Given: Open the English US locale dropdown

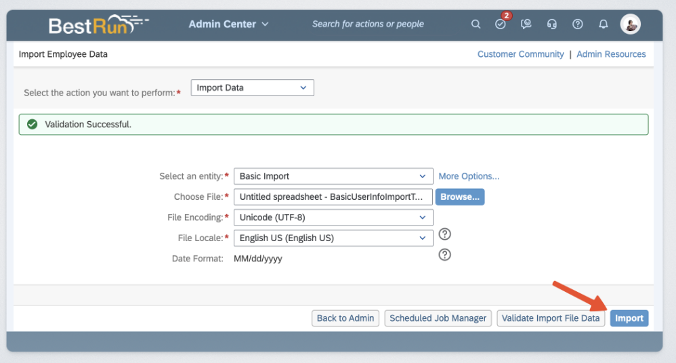Looking at the screenshot, I should tap(333, 238).
